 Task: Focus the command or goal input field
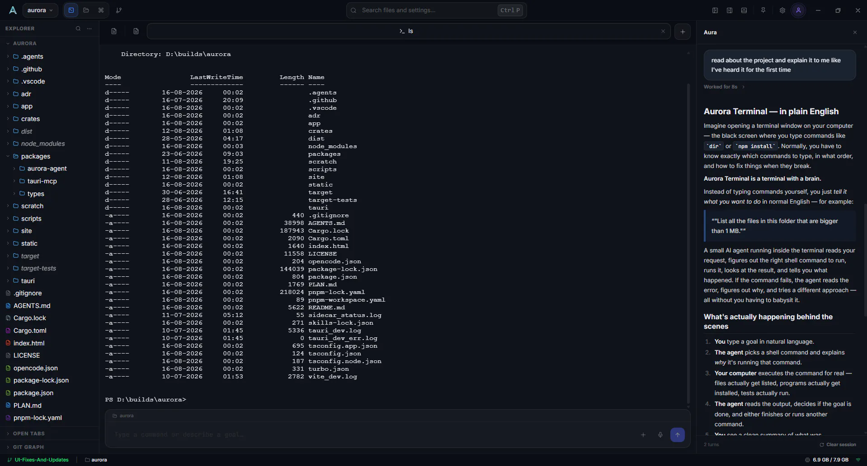point(371,435)
